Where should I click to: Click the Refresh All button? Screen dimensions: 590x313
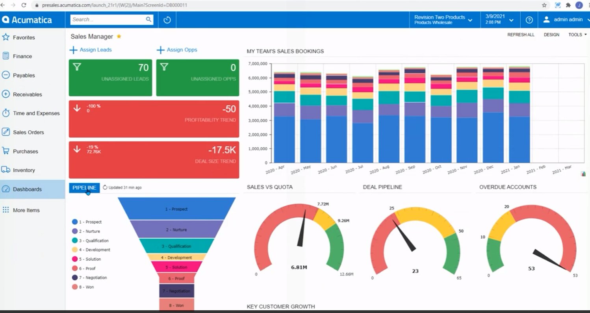(521, 35)
